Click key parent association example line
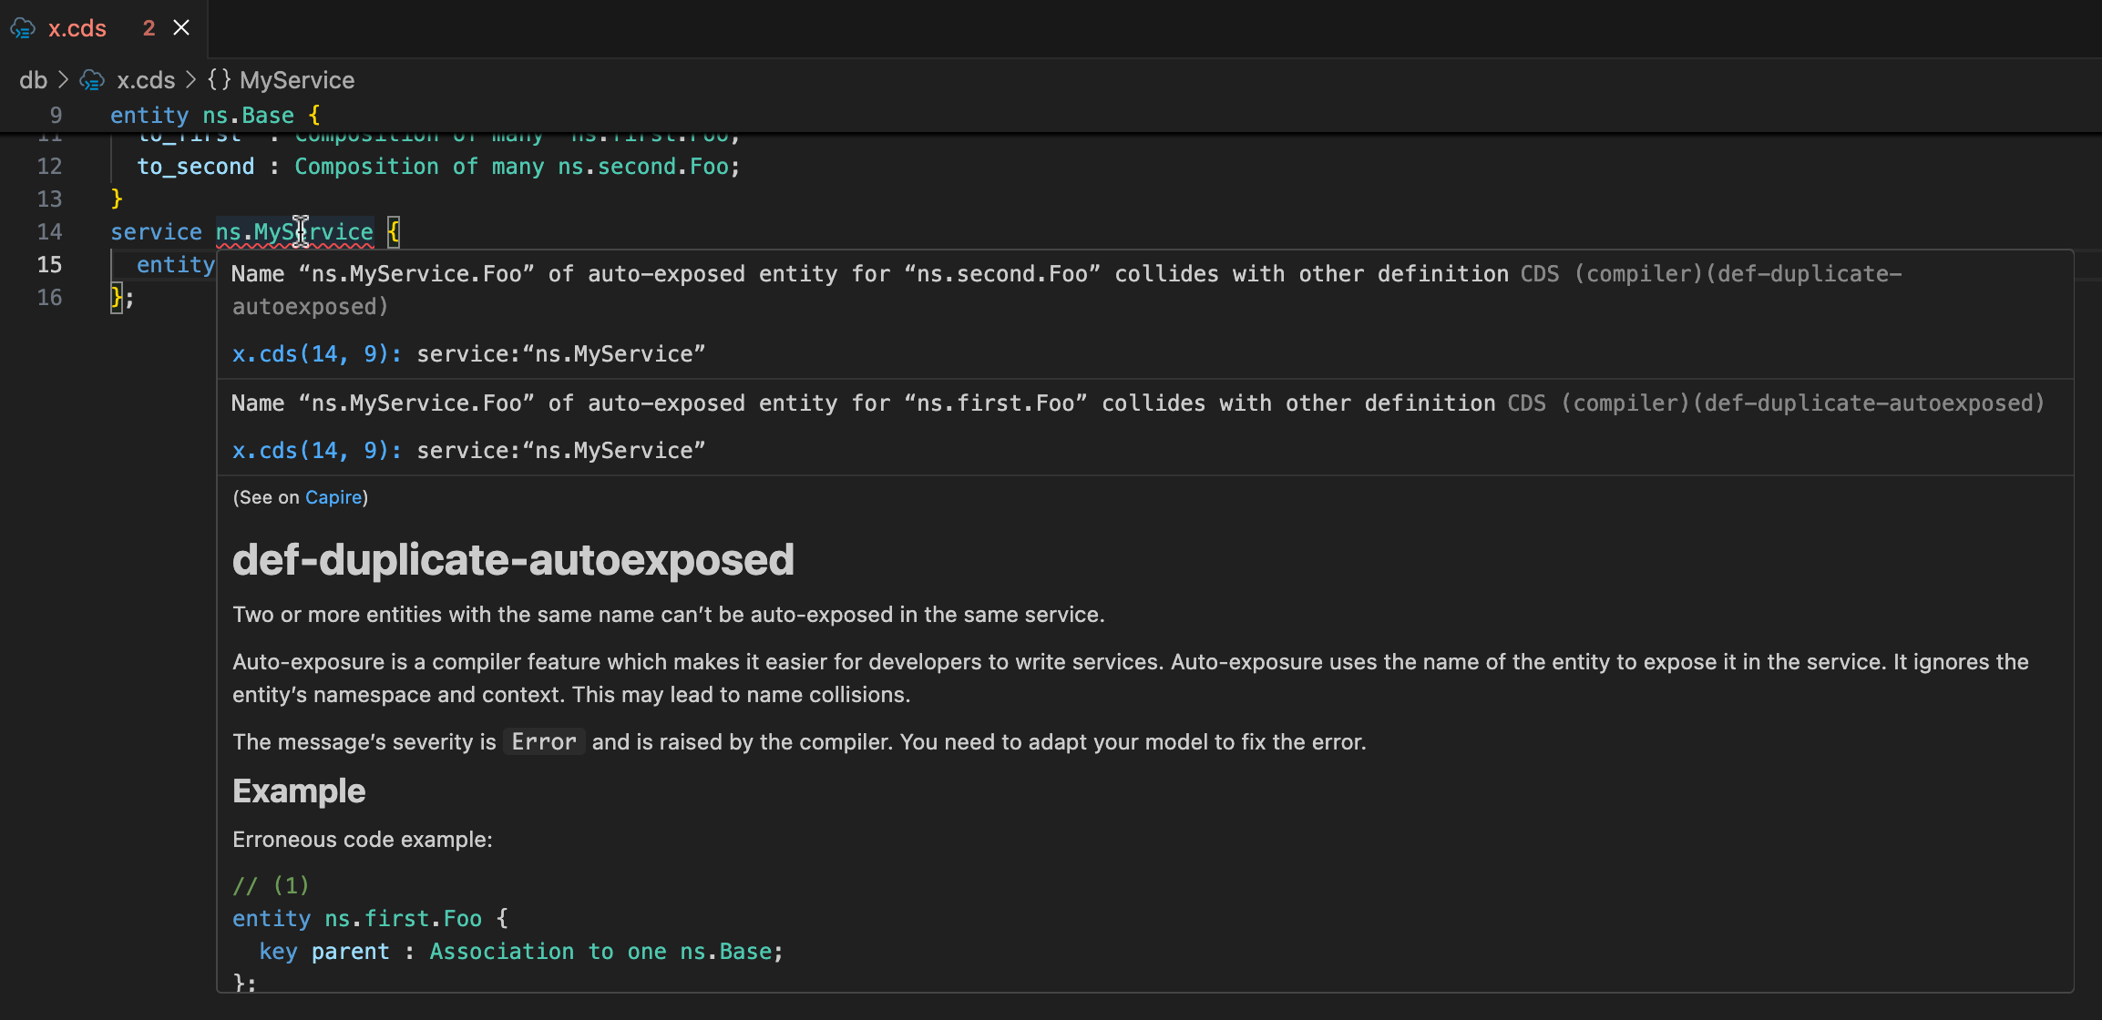This screenshot has height=1020, width=2102. [x=521, y=952]
